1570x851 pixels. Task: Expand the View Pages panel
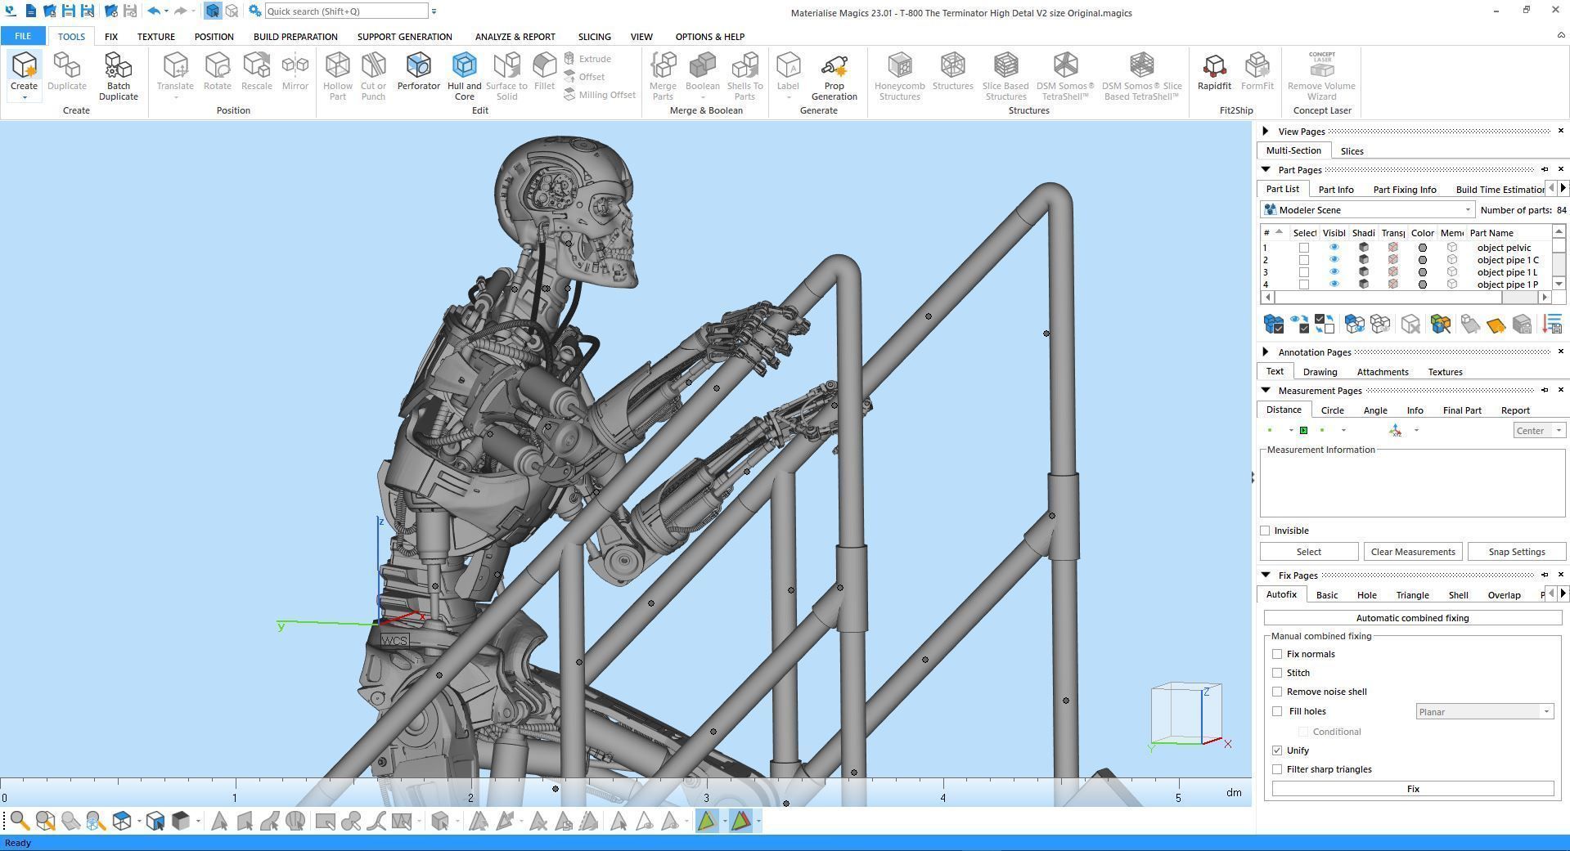(x=1266, y=131)
